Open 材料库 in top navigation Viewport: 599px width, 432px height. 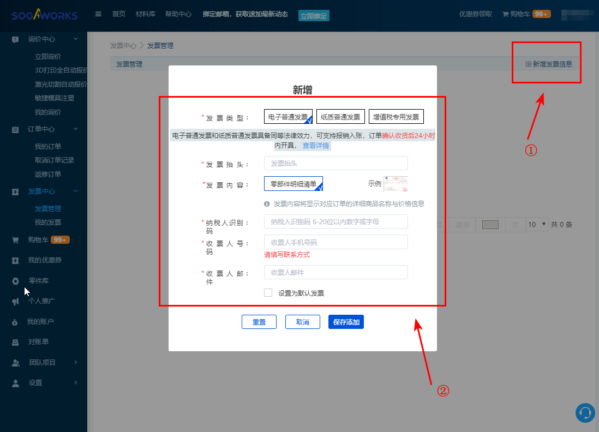pos(146,14)
